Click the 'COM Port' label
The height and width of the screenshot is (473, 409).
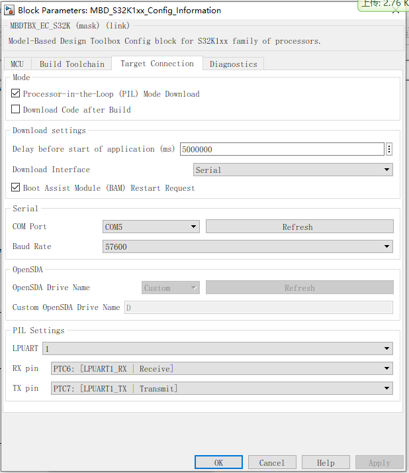pos(30,227)
